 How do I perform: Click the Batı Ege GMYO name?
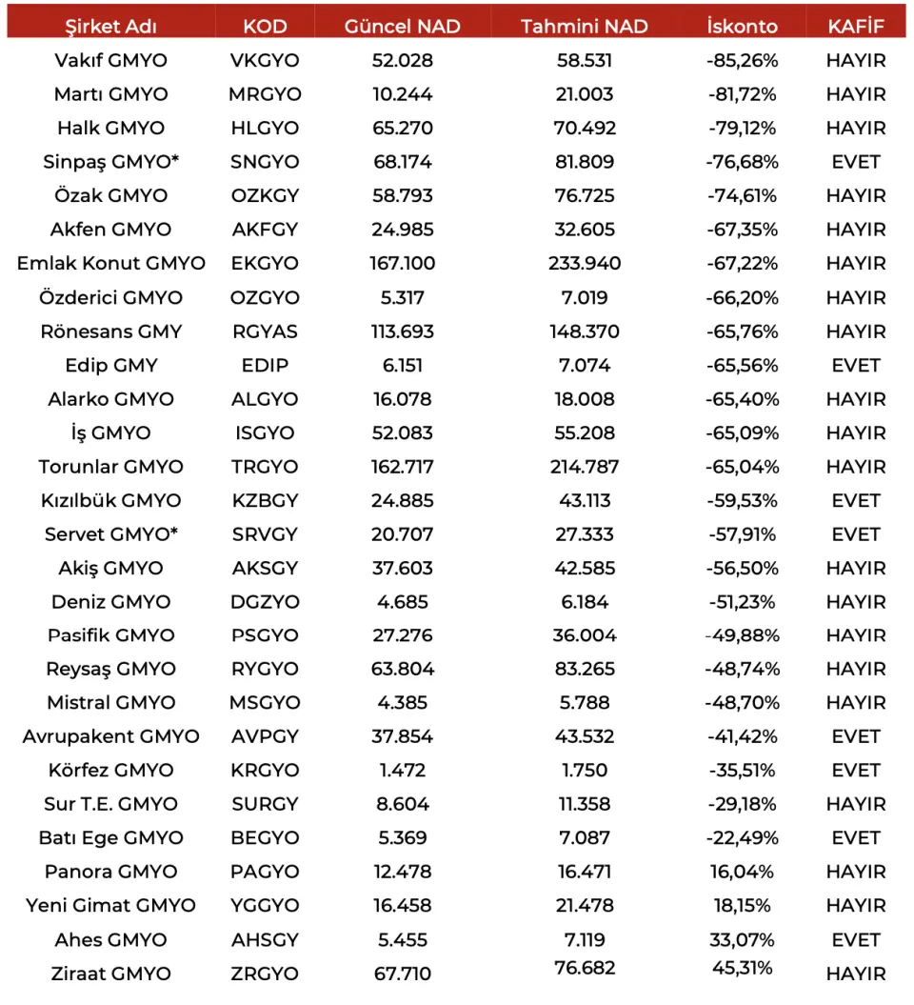110,837
